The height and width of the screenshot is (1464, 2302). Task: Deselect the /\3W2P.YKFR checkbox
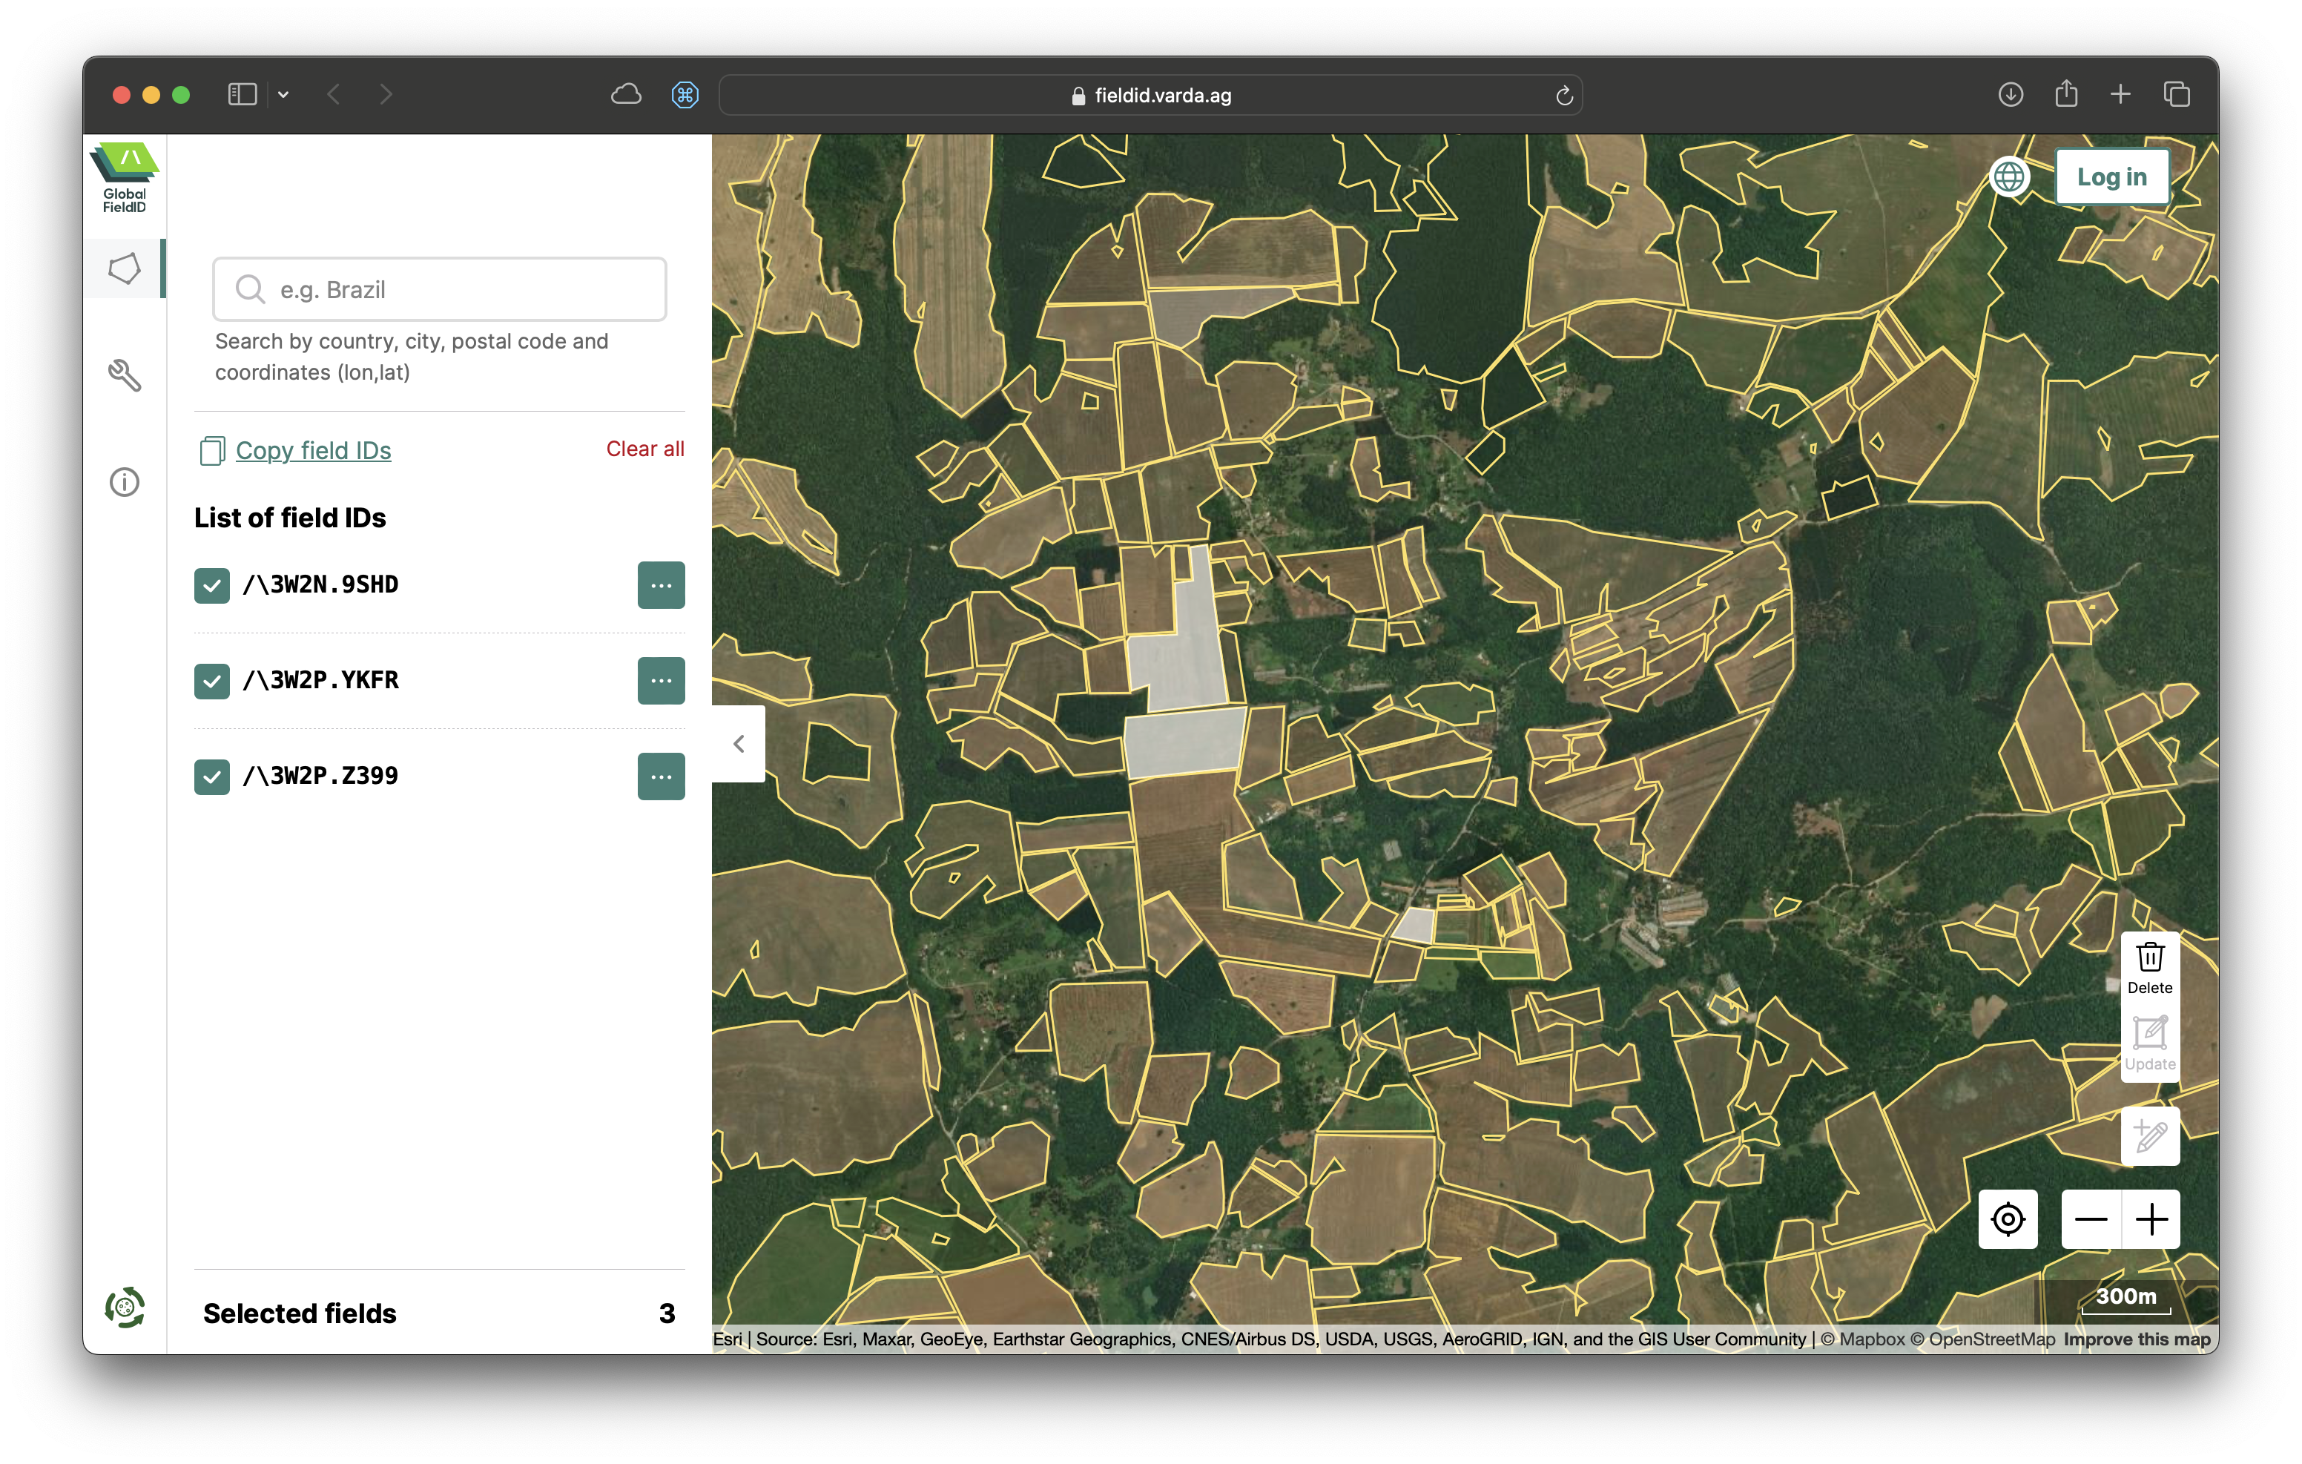[211, 681]
